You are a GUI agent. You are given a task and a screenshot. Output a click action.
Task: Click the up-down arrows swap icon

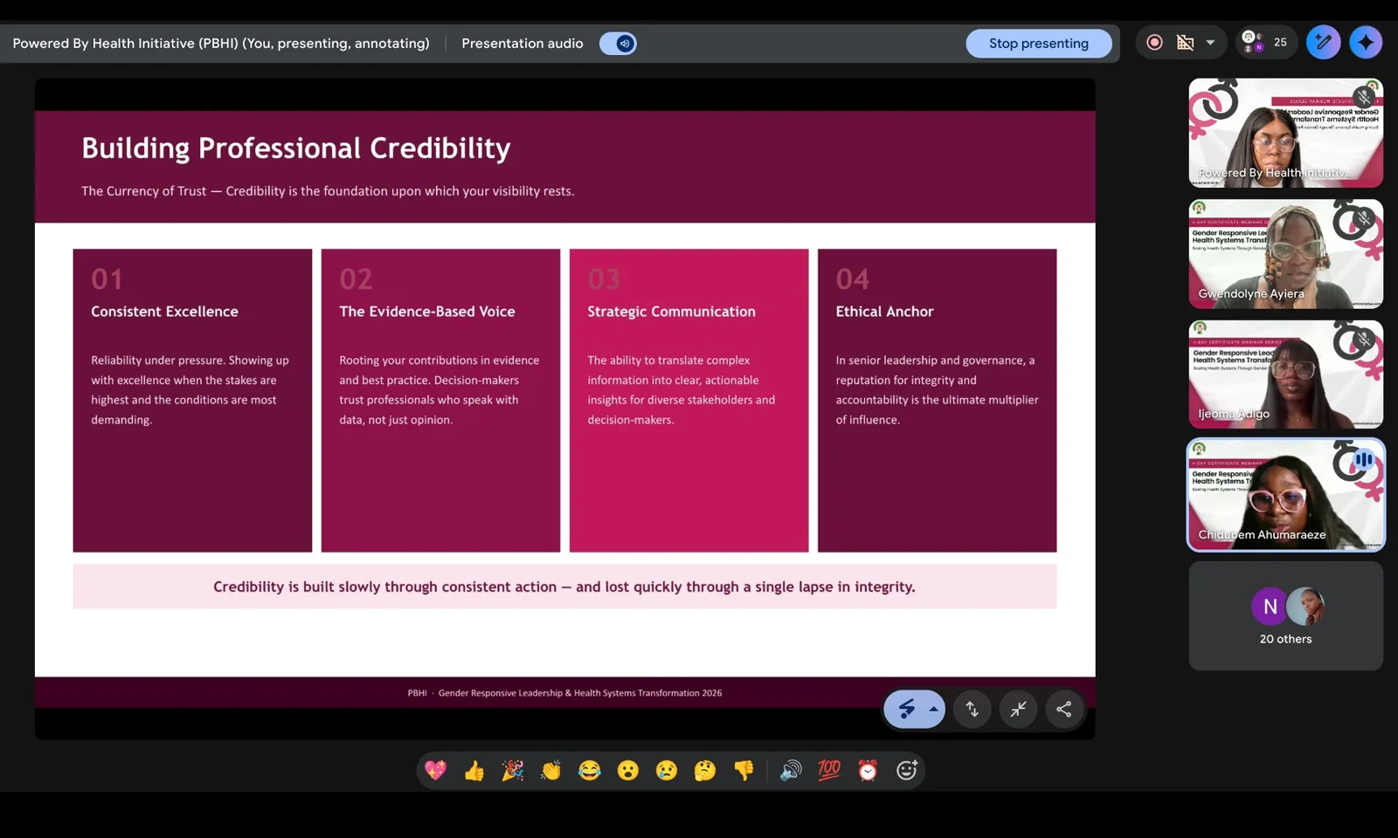tap(972, 709)
